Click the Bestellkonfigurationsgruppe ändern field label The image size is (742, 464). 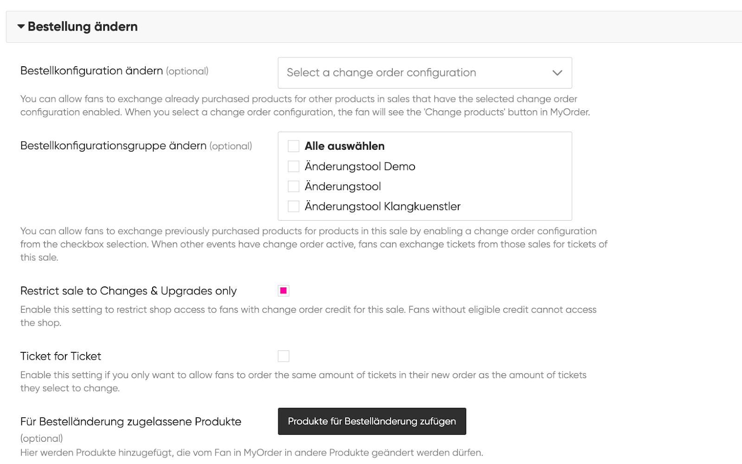114,146
